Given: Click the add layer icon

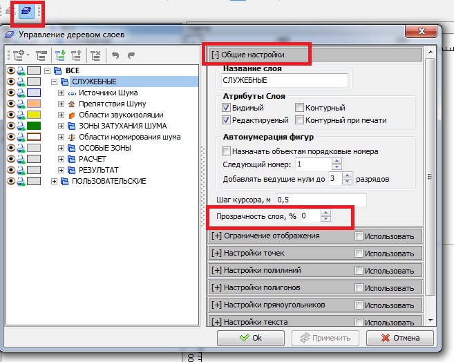Looking at the screenshot, I should (x=18, y=56).
